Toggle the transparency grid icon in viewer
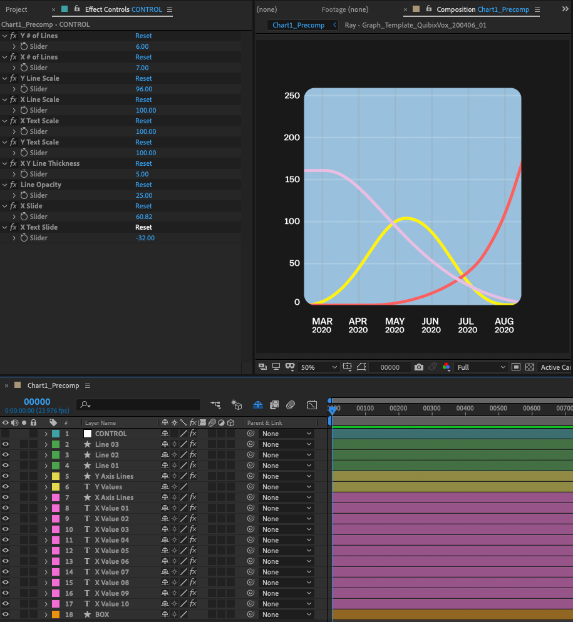 530,367
